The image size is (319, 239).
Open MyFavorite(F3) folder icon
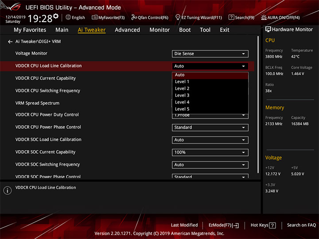[x=94, y=17]
